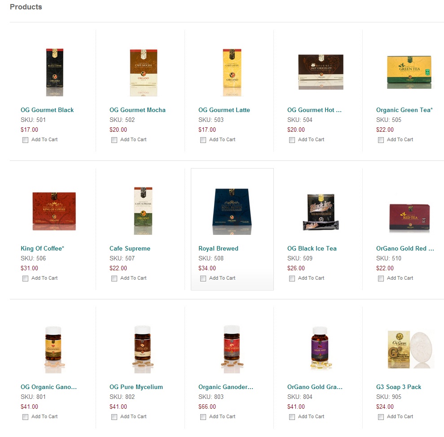This screenshot has width=444, height=437.
Task: Open the OrGano Gold Red tea title link
Action: click(x=405, y=248)
